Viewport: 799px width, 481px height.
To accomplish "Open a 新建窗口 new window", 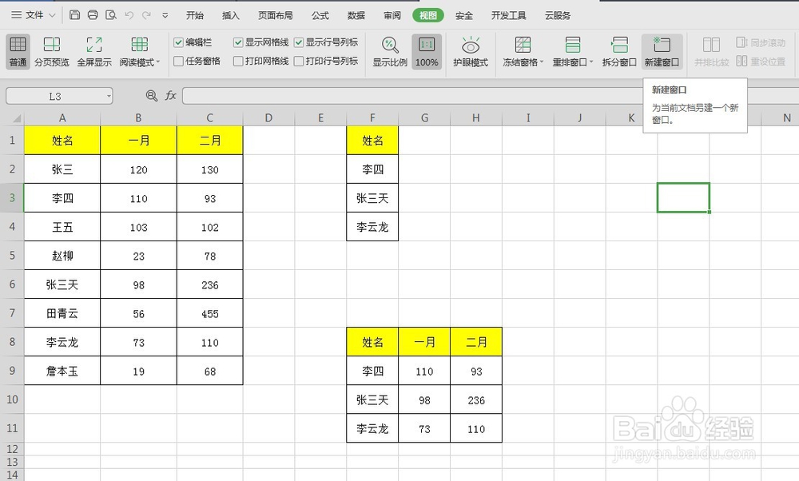I will tap(662, 48).
